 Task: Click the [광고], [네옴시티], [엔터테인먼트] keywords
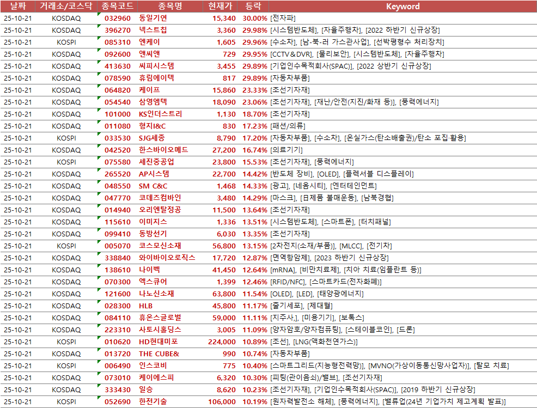pyautogui.click(x=324, y=186)
